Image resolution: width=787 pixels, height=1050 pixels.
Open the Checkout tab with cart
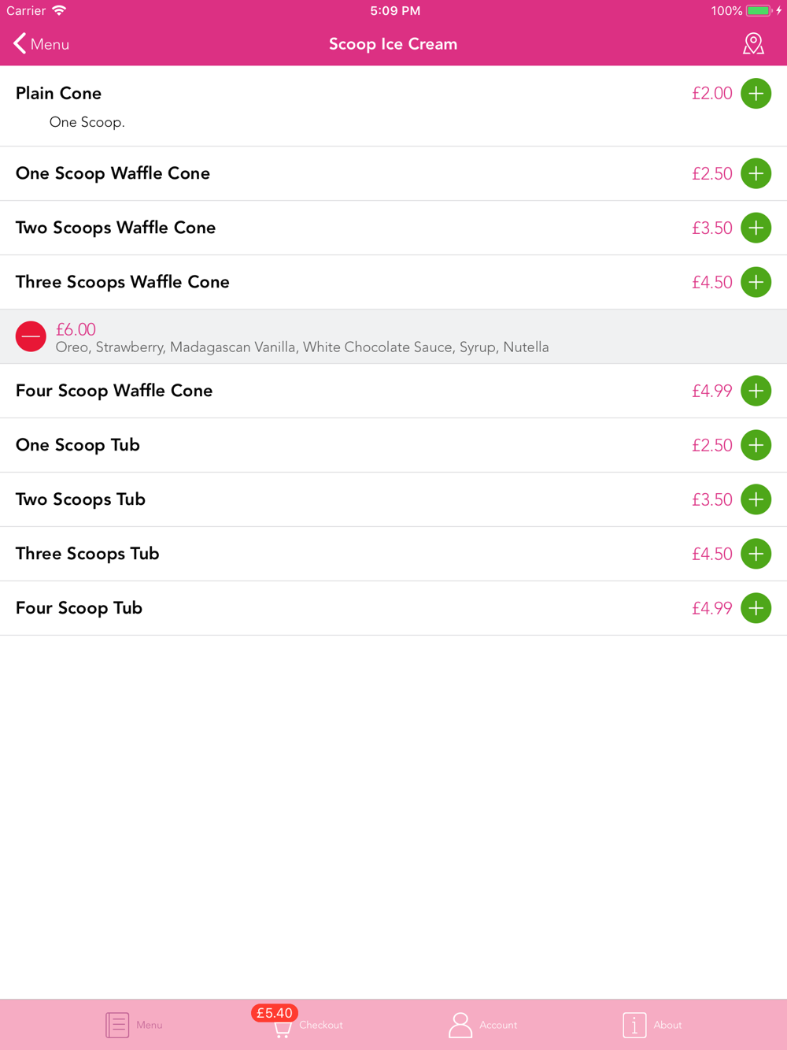click(308, 1025)
